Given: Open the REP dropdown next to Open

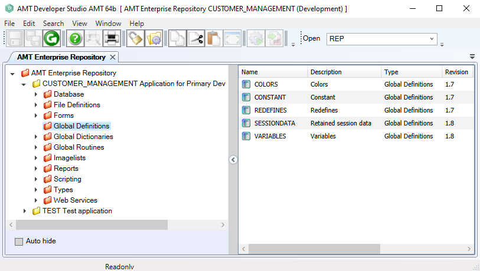Looking at the screenshot, I should tap(432, 39).
